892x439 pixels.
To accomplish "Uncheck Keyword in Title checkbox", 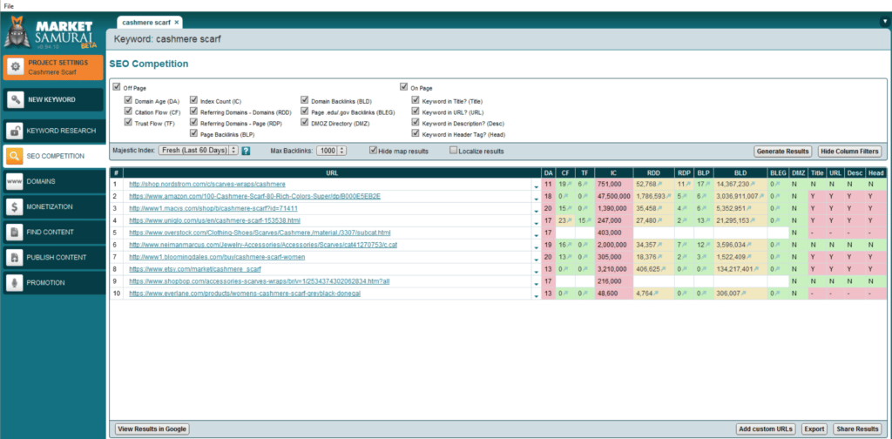I will tap(416, 101).
